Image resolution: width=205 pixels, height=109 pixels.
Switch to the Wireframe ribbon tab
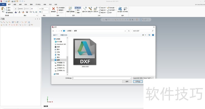(15, 4)
